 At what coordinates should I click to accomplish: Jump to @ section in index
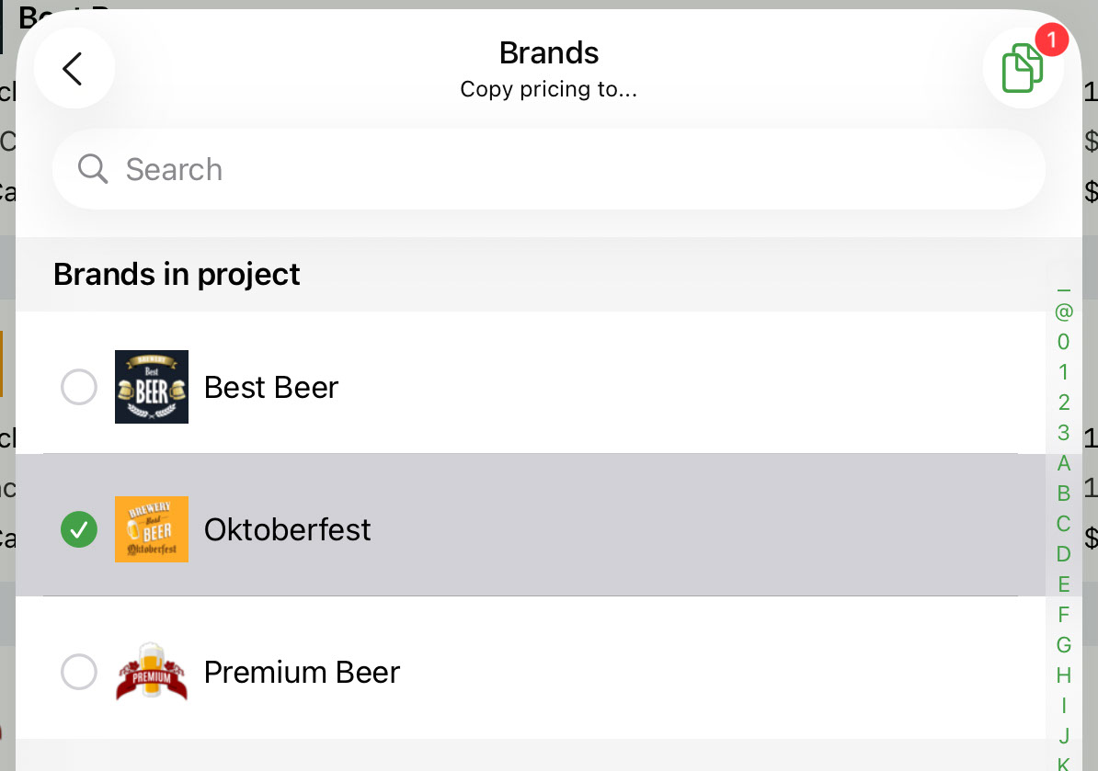tap(1064, 312)
